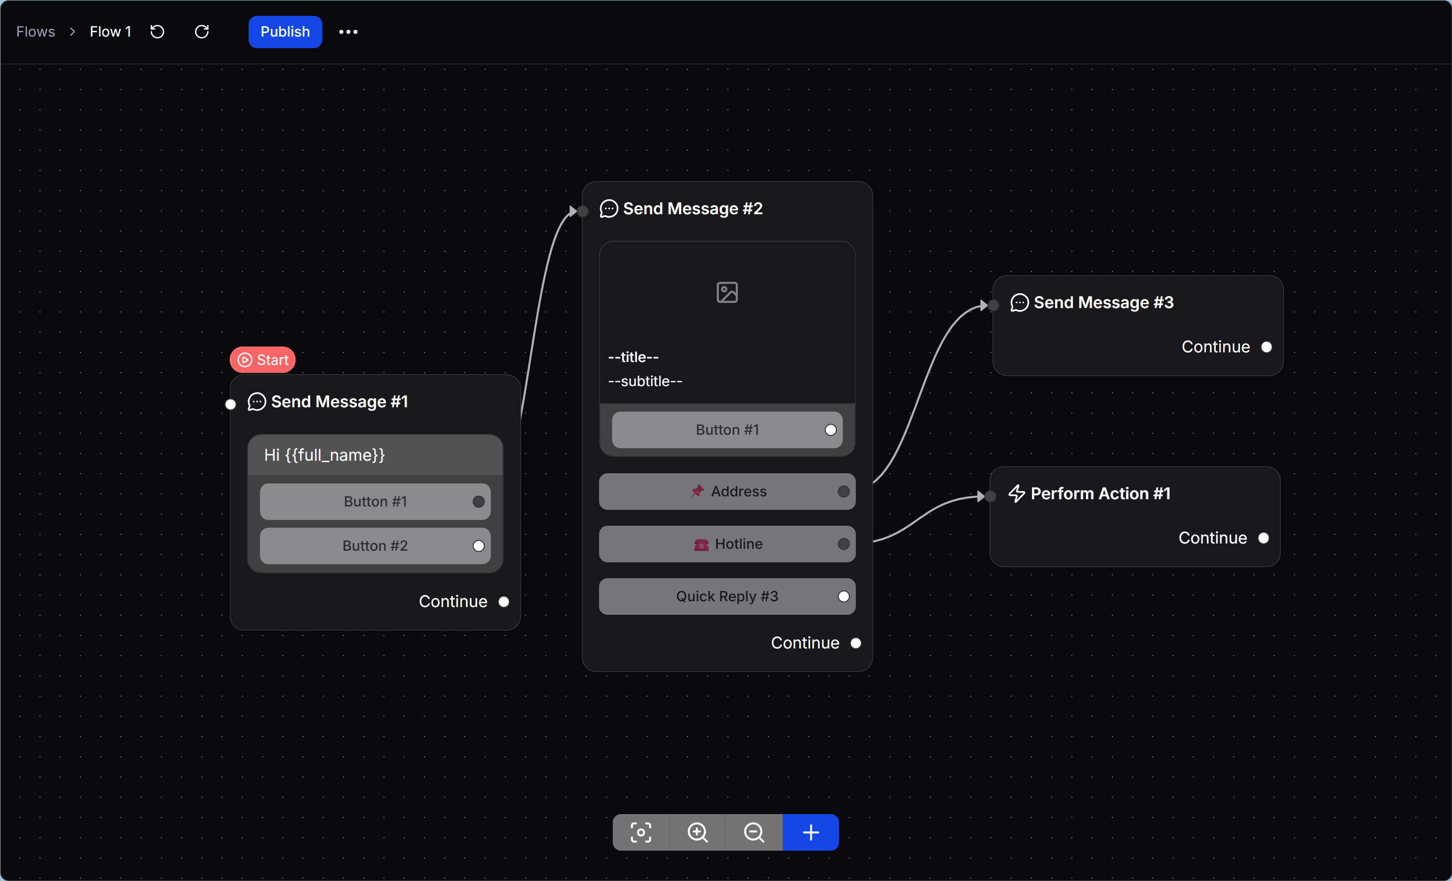This screenshot has height=881, width=1452.
Task: Click the Continue output port of Send Message #1
Action: pos(504,601)
